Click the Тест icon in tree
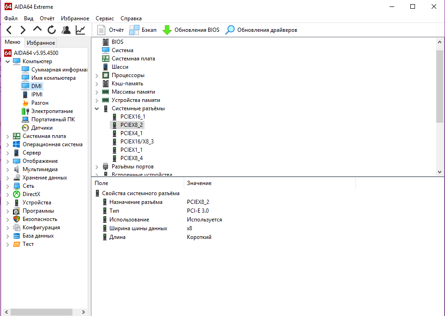Viewport: 445px width, 316px height. click(x=17, y=244)
